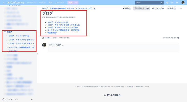Follow the 花渕 麻南 [Ricksoft] のホーム breadcrumb

[x=62, y=8]
